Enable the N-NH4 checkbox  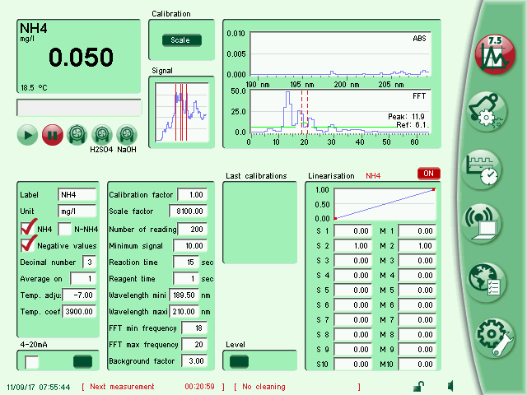(x=64, y=229)
